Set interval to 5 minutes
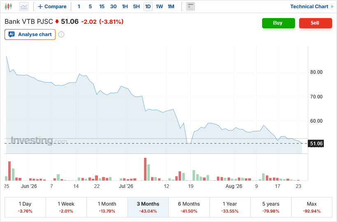The width and height of the screenshot is (337, 222). tap(90, 7)
